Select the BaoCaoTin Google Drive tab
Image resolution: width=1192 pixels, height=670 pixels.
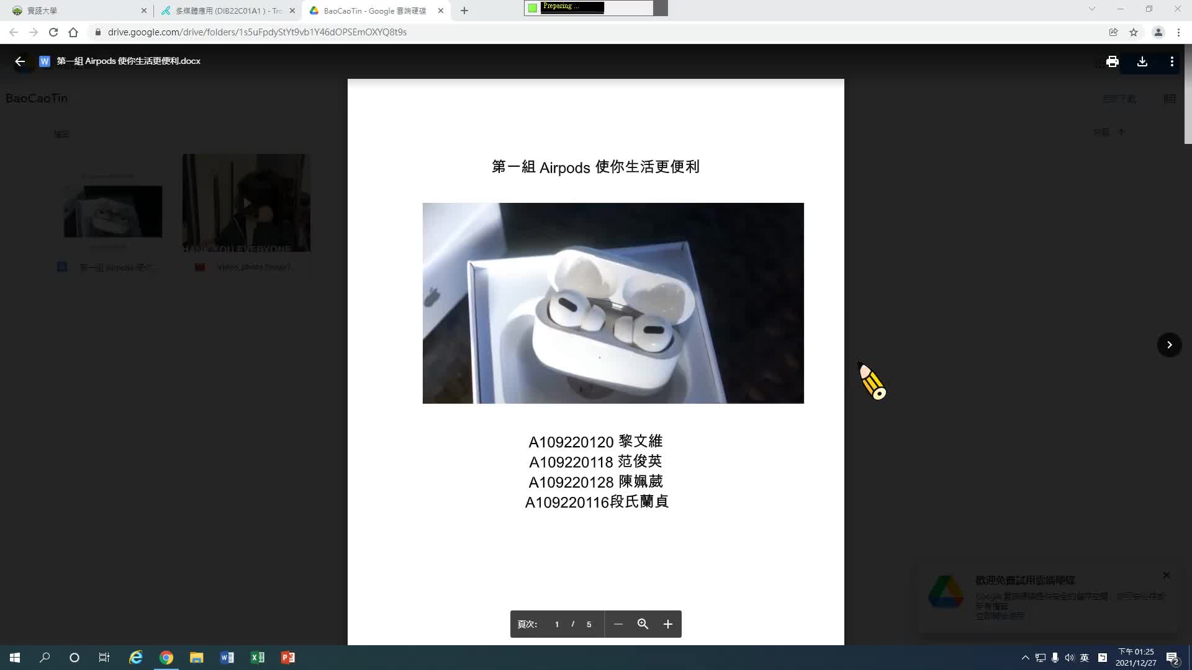click(x=376, y=11)
